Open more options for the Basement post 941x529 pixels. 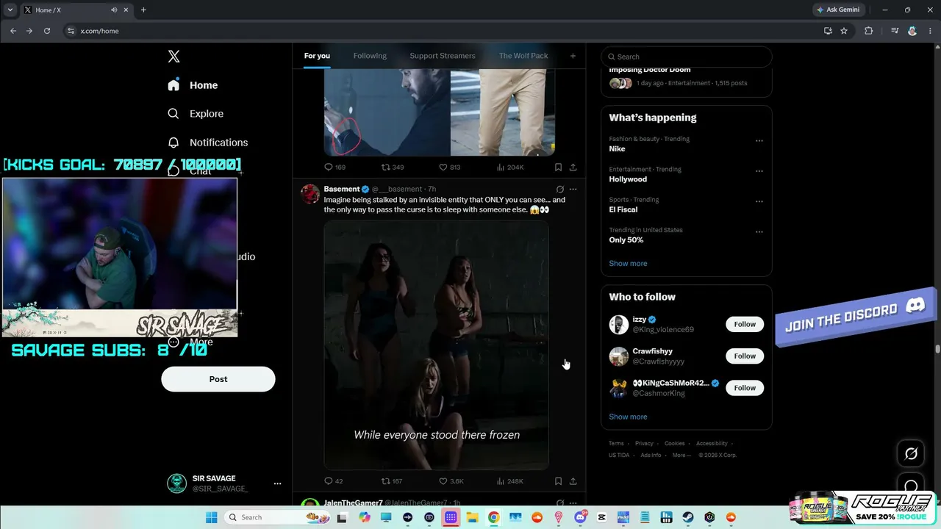pyautogui.click(x=573, y=189)
